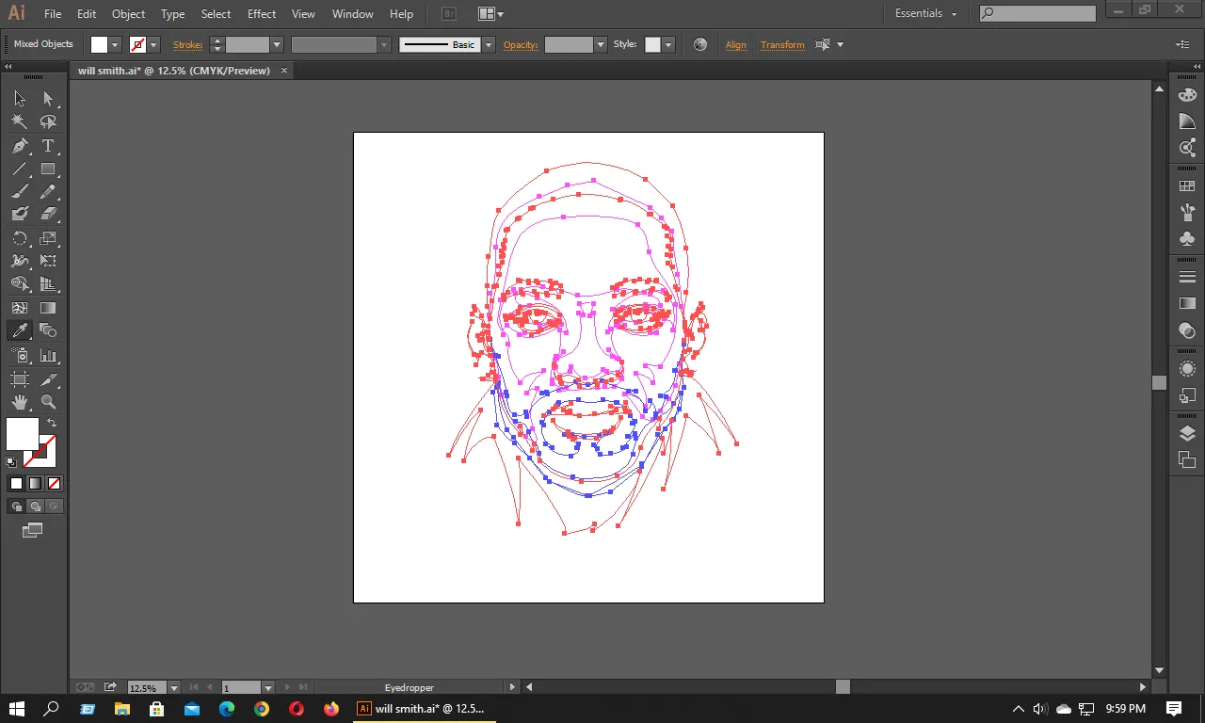Open the Brushes panel icon

(x=1187, y=213)
